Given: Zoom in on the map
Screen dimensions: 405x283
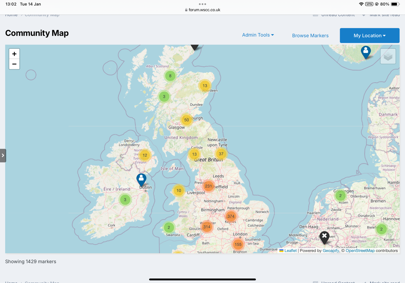Looking at the screenshot, I should [x=14, y=54].
